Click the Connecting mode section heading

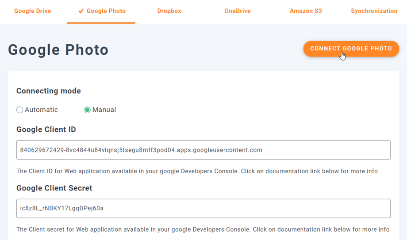click(x=49, y=91)
